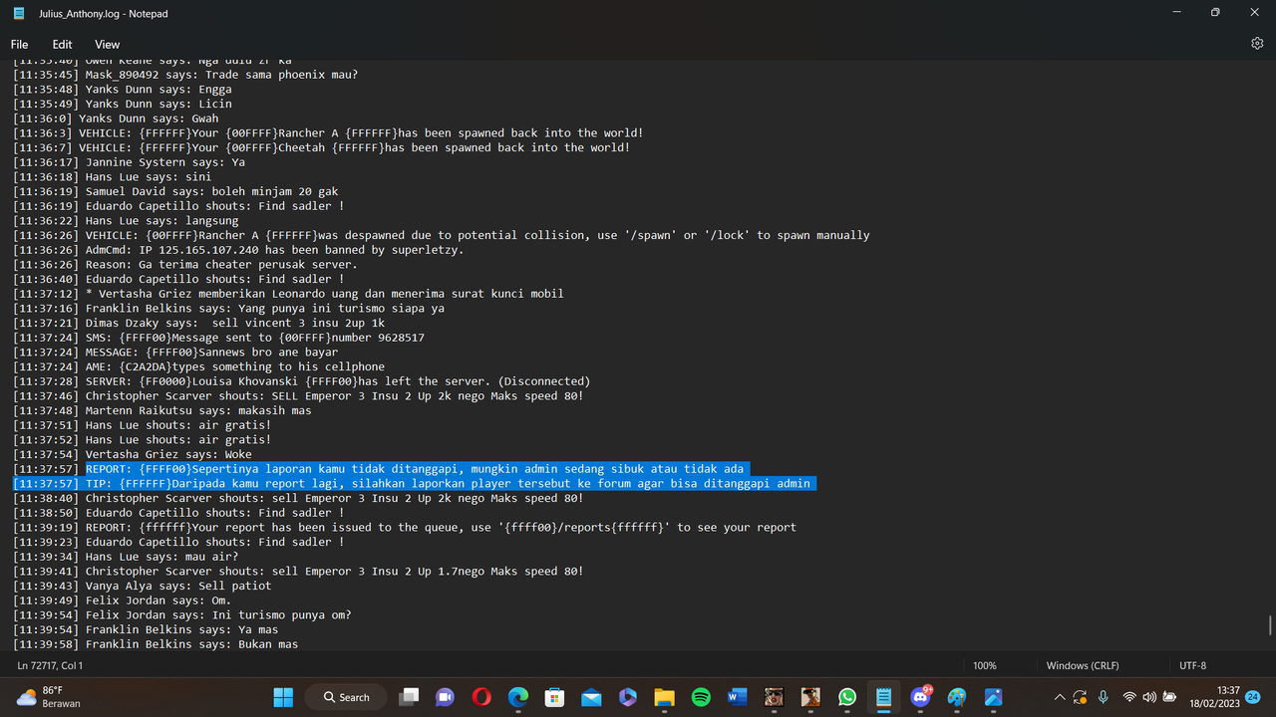Click the 'Yanks Dunn says: Gwah' line

point(116,119)
